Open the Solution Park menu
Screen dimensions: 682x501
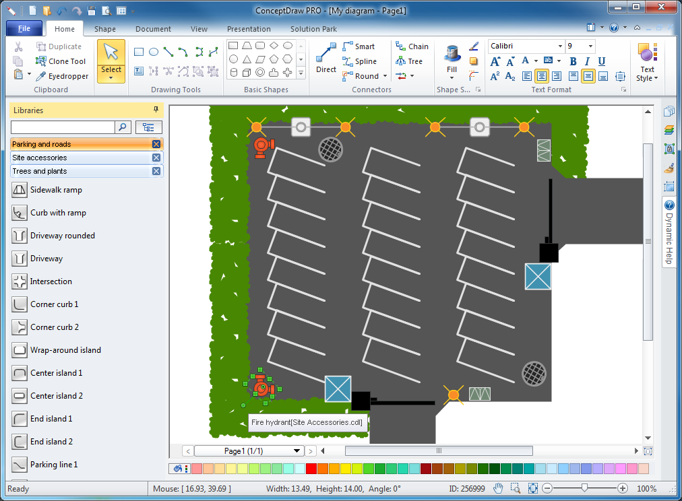click(313, 29)
